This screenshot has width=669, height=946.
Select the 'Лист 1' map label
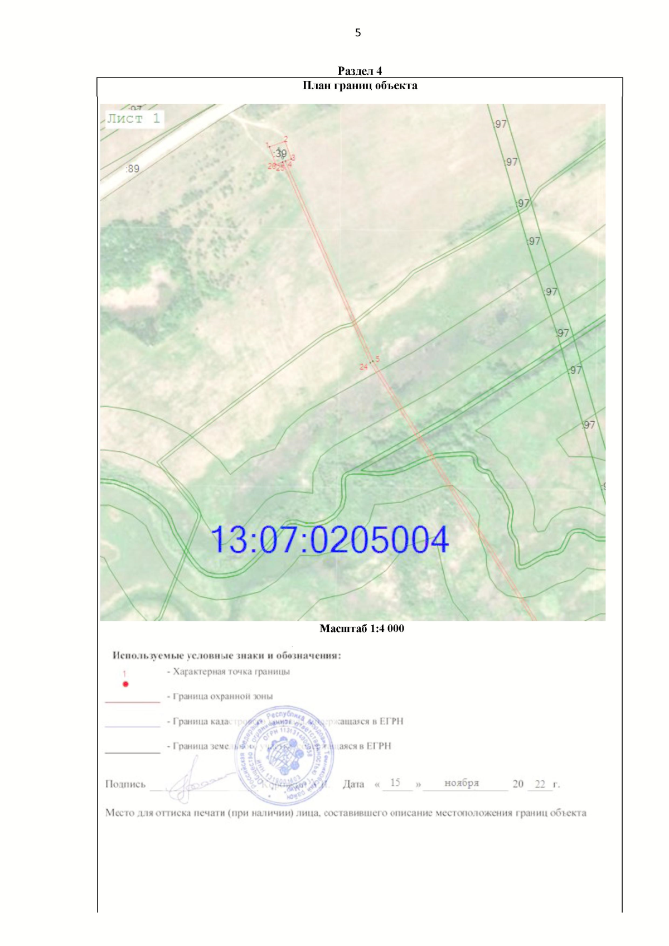point(134,118)
